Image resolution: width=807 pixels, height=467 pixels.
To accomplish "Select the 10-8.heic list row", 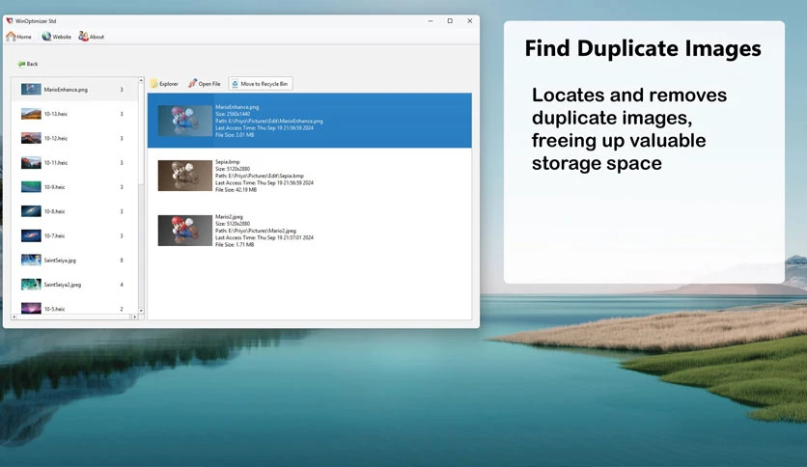I will coord(74,211).
